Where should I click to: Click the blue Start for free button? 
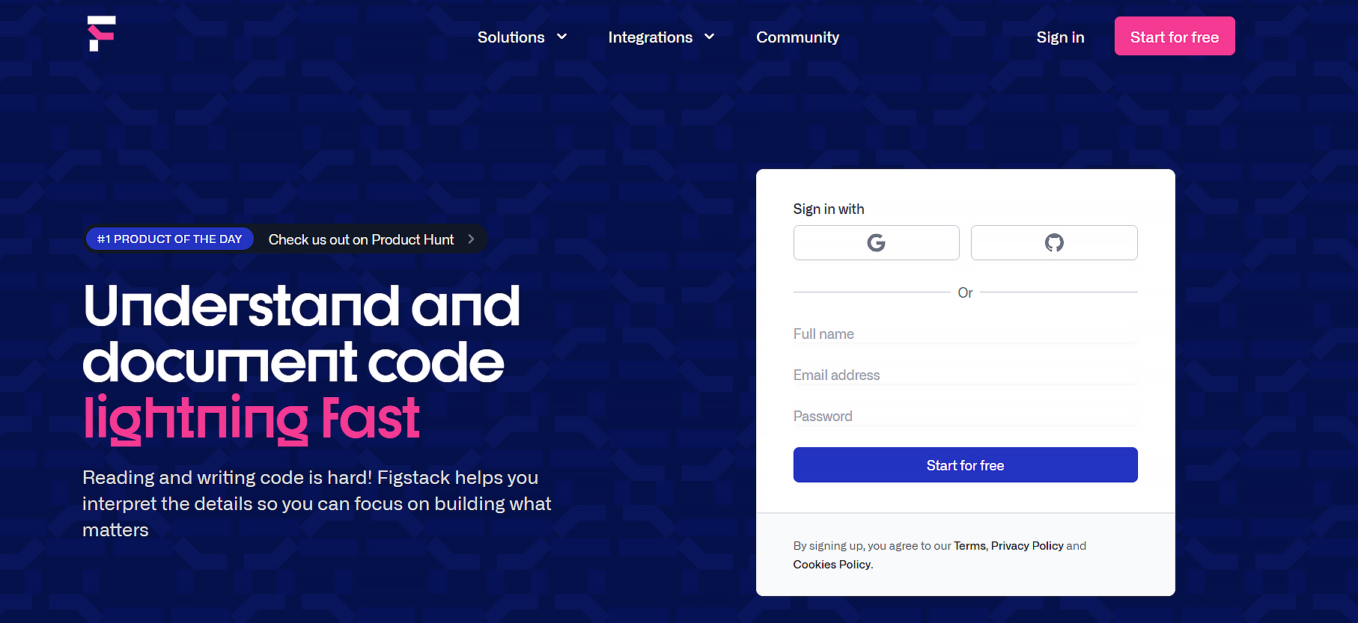tap(966, 465)
